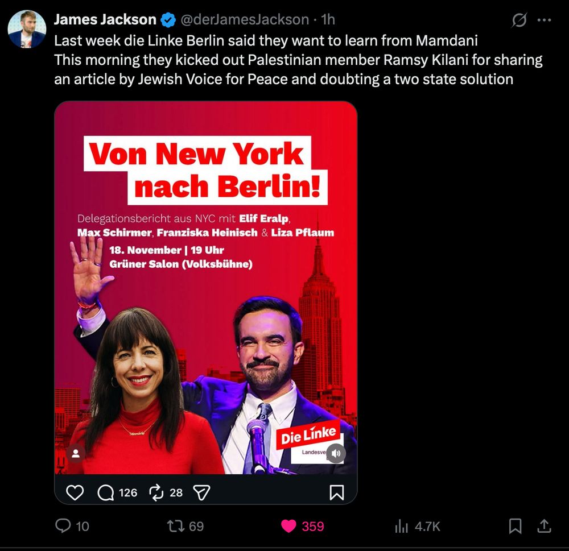Screen dimensions: 569x551
Task: Like the embedded post with heart outline
Action: pos(75,492)
